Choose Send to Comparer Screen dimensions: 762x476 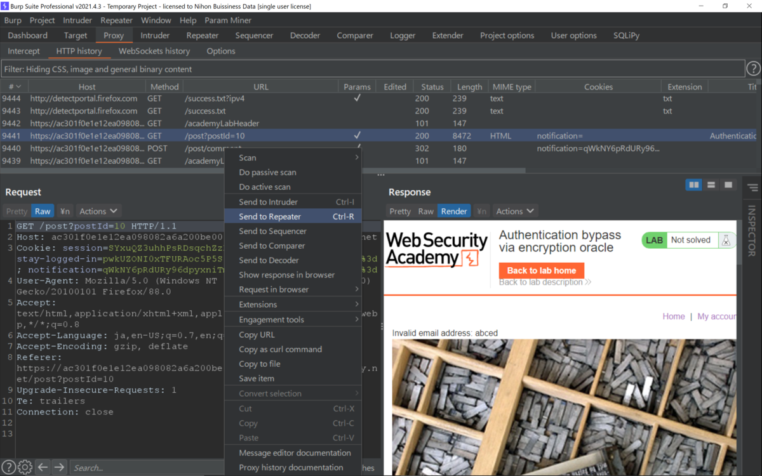pos(293,246)
